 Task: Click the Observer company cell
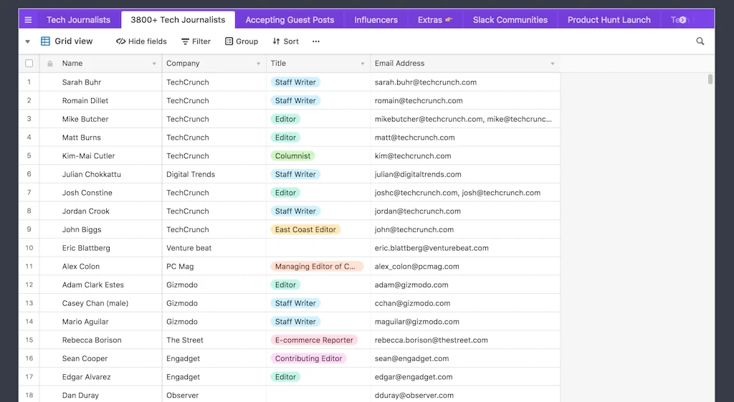click(214, 395)
